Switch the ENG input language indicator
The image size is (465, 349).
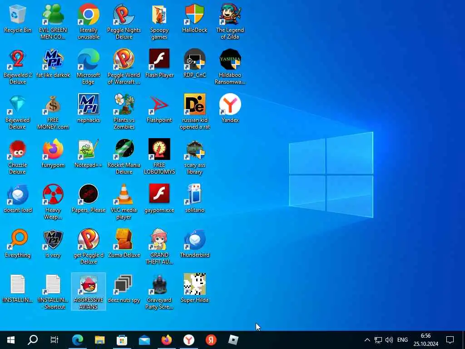tap(402, 340)
